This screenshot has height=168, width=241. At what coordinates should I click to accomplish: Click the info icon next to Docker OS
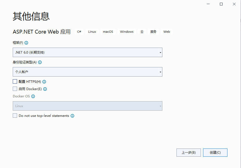click(33, 96)
